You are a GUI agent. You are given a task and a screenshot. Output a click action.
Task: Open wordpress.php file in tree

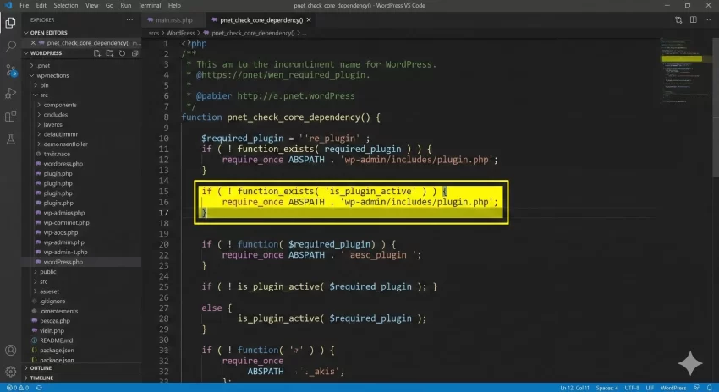coord(63,164)
